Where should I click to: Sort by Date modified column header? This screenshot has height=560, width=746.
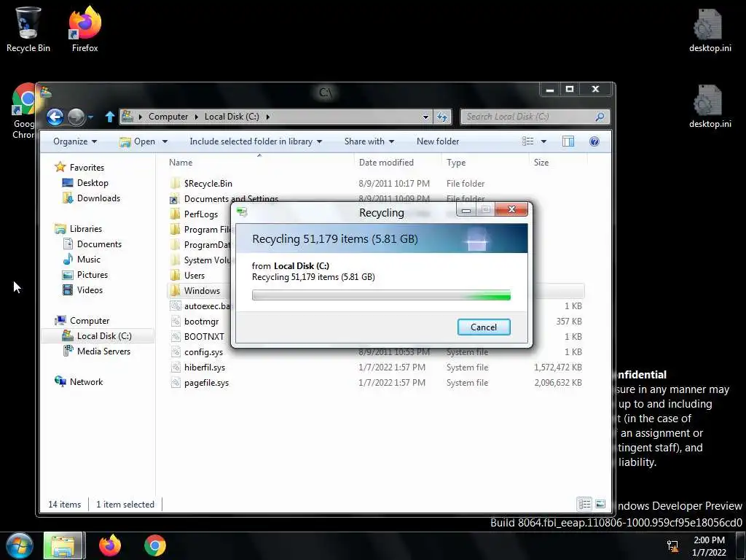pos(398,163)
